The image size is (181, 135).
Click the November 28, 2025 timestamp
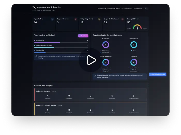(x=109, y=9)
